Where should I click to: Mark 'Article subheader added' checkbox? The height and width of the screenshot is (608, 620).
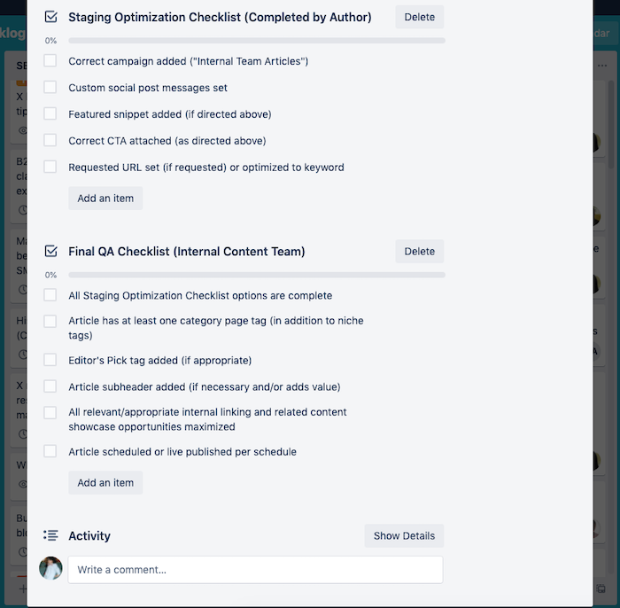[50, 386]
